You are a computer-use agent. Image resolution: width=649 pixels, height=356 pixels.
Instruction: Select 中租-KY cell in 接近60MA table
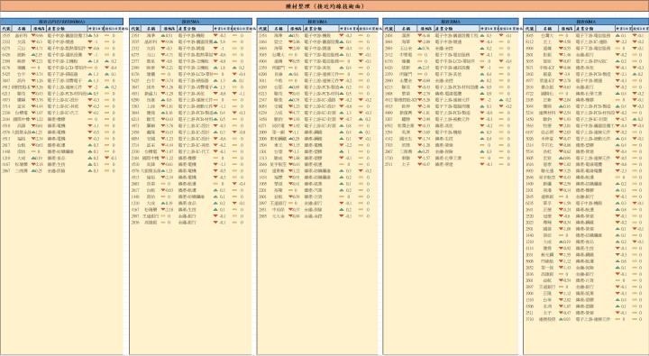[x=547, y=68]
